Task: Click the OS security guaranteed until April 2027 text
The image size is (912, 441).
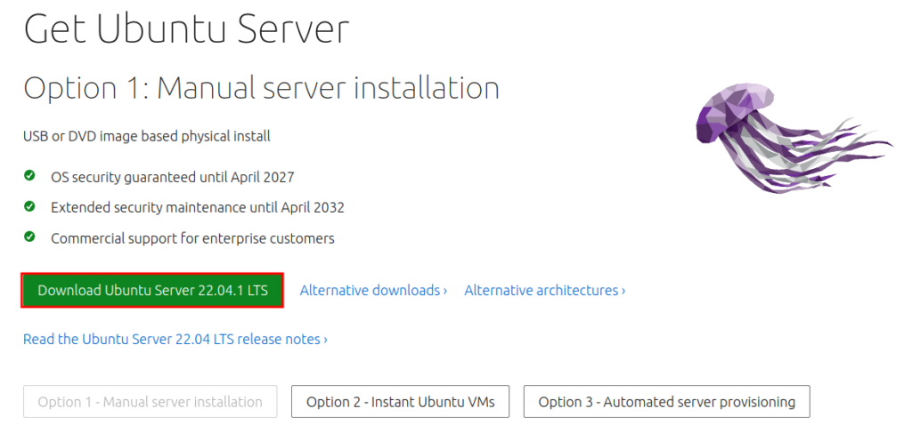Action: point(172,177)
